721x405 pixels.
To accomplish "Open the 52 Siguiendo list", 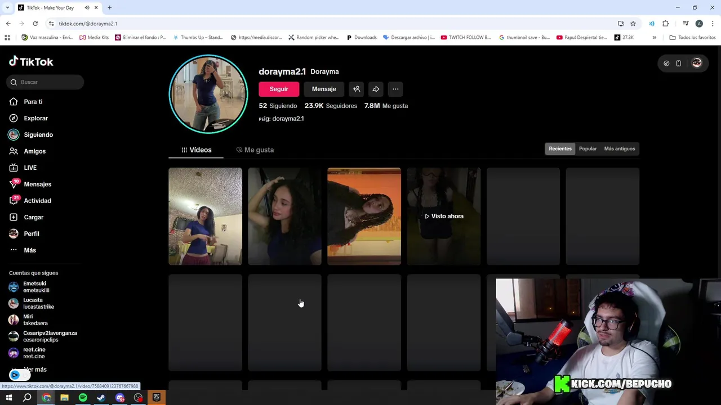I will pos(278,106).
